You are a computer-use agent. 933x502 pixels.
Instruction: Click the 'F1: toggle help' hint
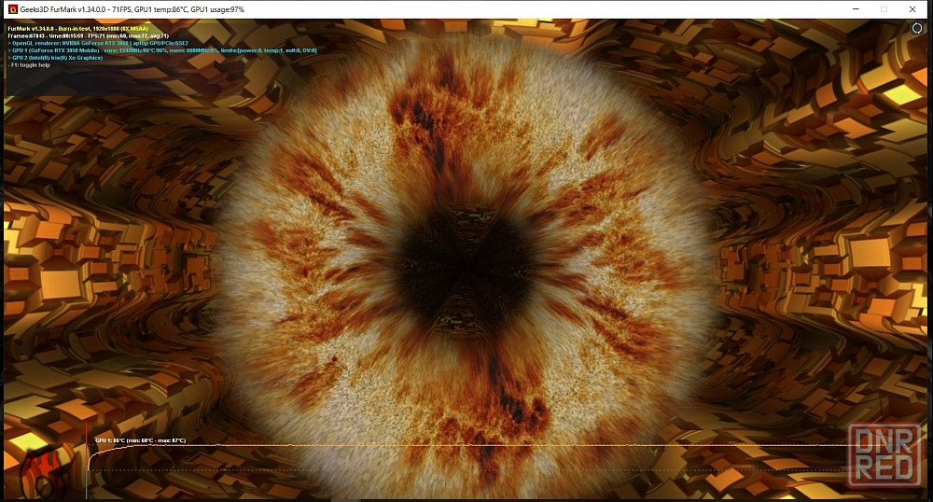coord(29,64)
